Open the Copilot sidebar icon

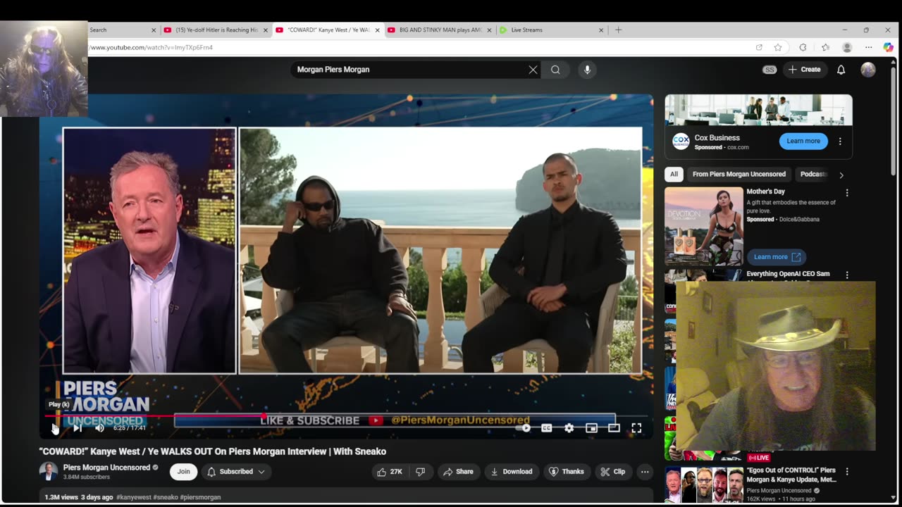[888, 47]
